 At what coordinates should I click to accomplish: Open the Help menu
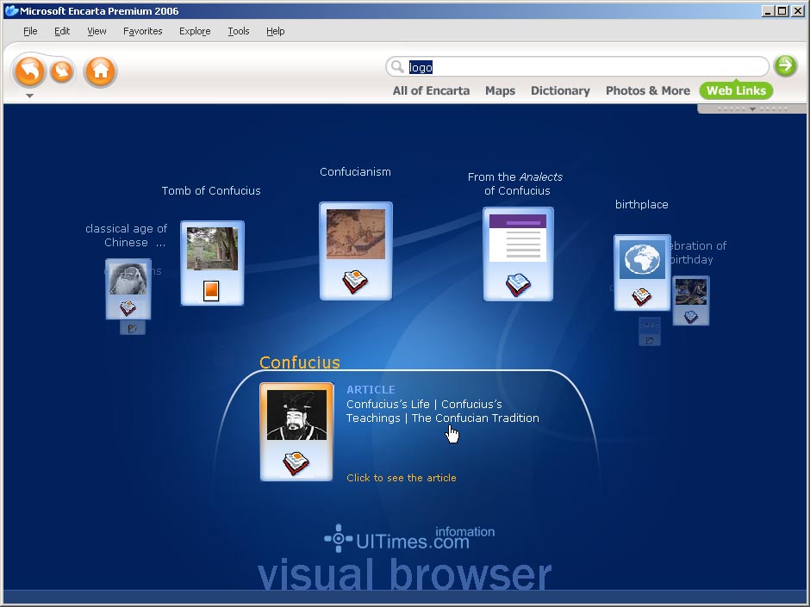coord(276,31)
